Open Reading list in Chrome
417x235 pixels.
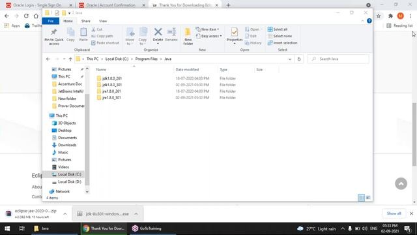pos(399,25)
